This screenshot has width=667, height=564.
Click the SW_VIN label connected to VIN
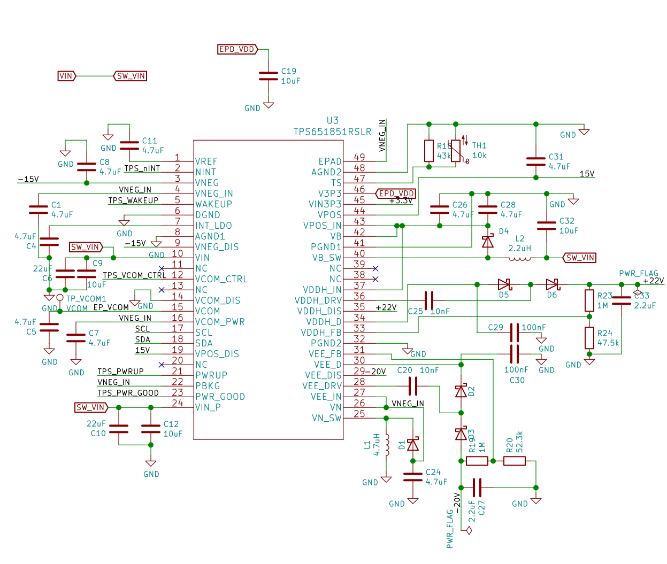(130, 76)
